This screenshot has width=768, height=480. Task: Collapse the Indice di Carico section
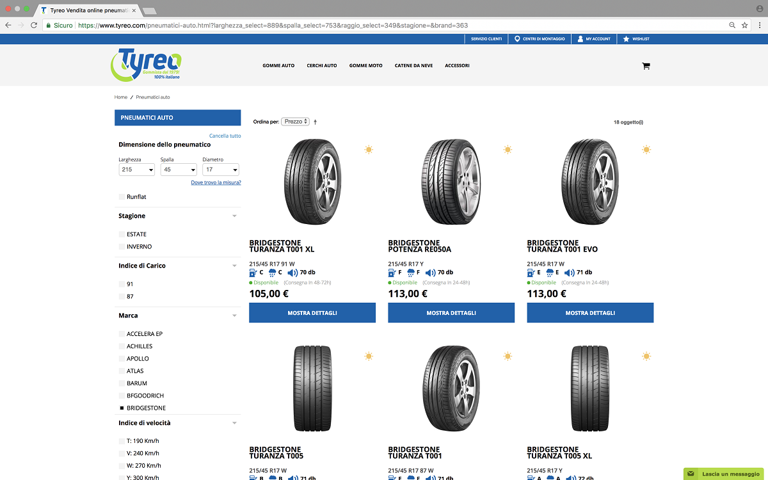(x=234, y=266)
